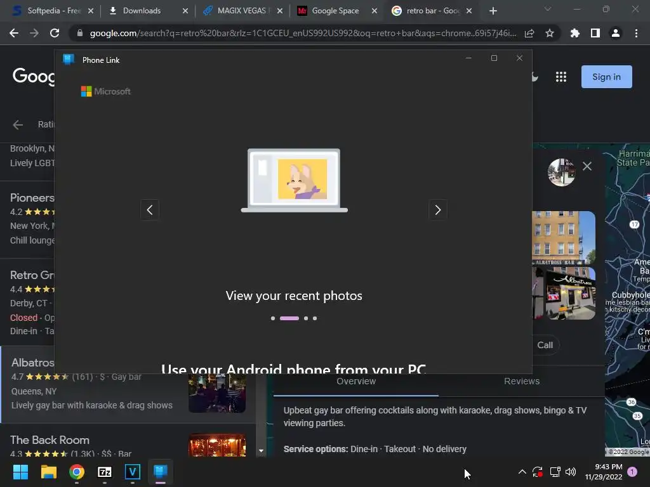Image resolution: width=650 pixels, height=487 pixels.
Task: Select the active second carousel page indicator
Action: click(289, 318)
